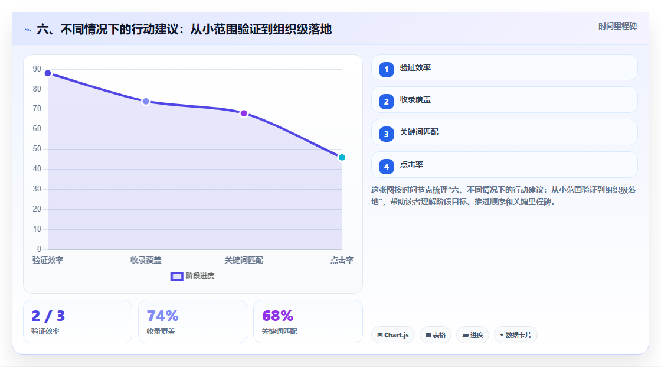This screenshot has height=367, width=661.
Task: Click the y-axis value 90
Action: [37, 69]
